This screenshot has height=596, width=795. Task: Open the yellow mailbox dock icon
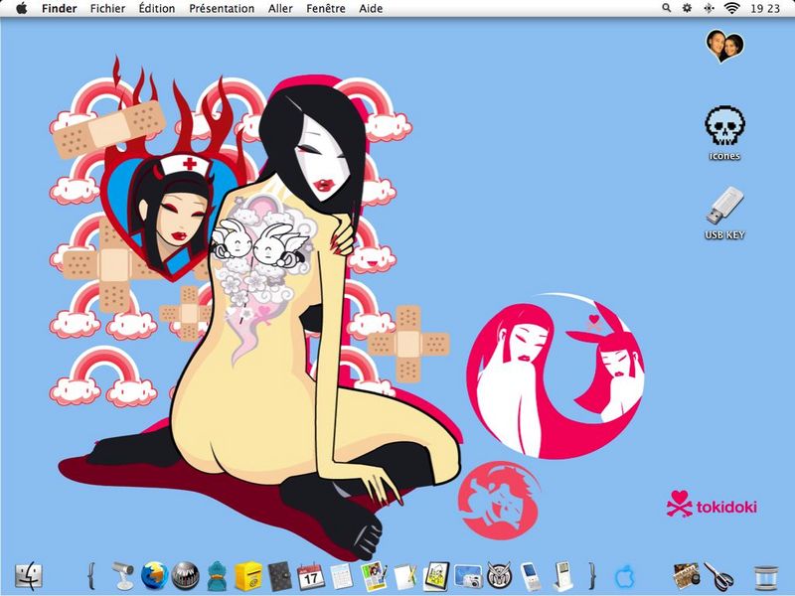247,576
